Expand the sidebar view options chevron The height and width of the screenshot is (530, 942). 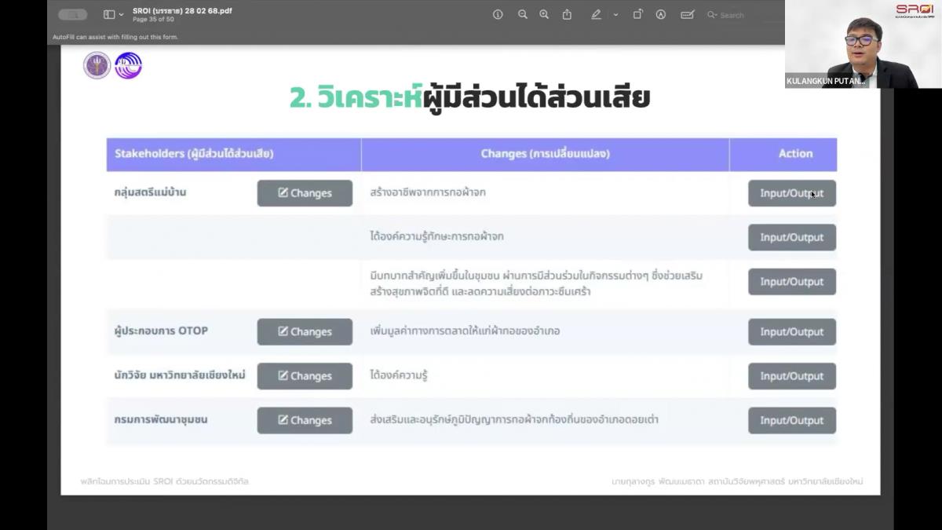(121, 14)
